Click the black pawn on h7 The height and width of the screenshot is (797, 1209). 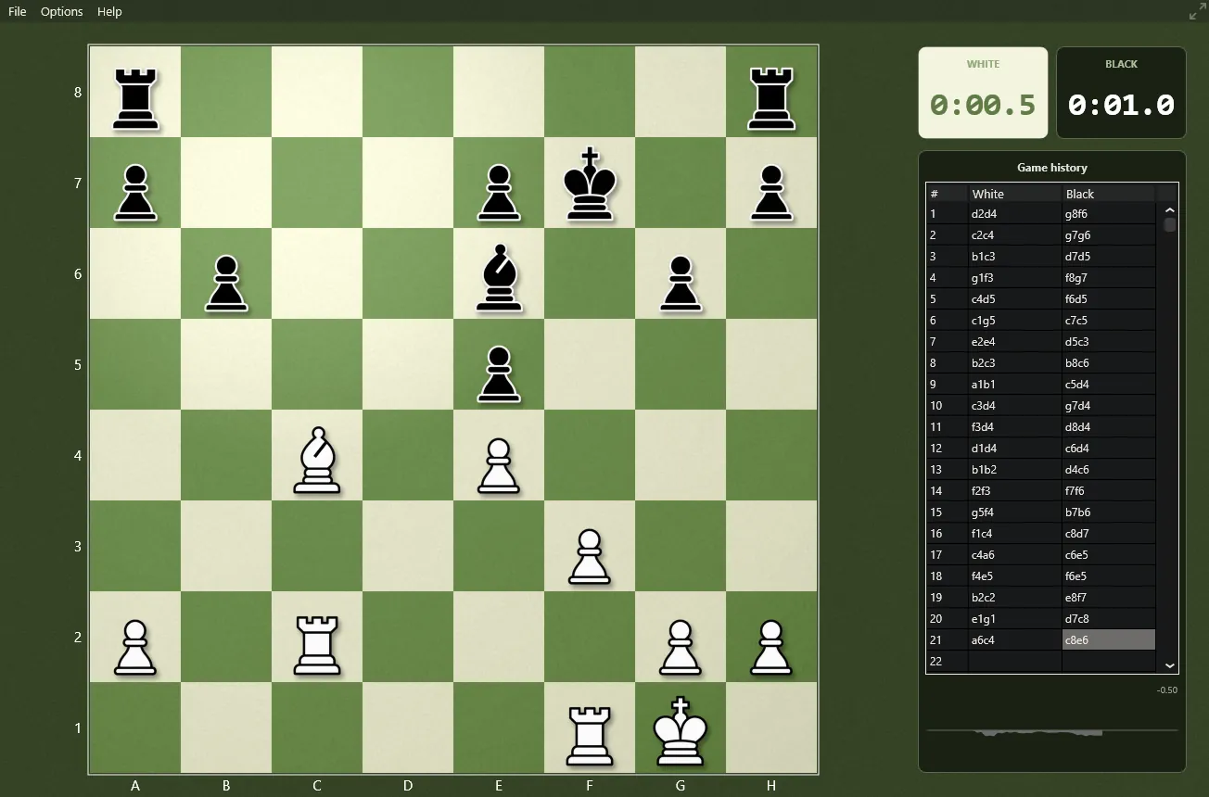(771, 193)
